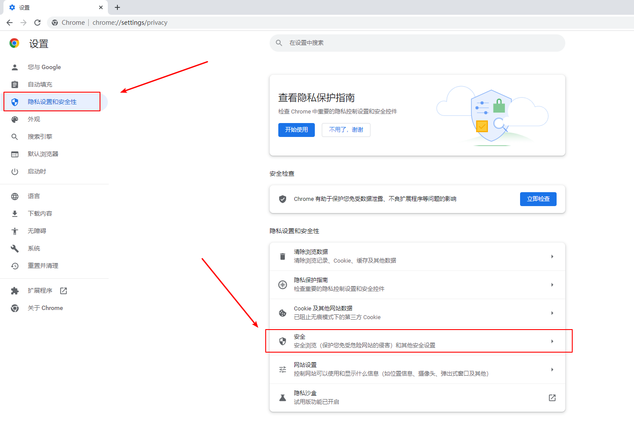Image resolution: width=634 pixels, height=430 pixels.
Task: Click the 搜索引擎 magnifier icon
Action: [x=15, y=136]
